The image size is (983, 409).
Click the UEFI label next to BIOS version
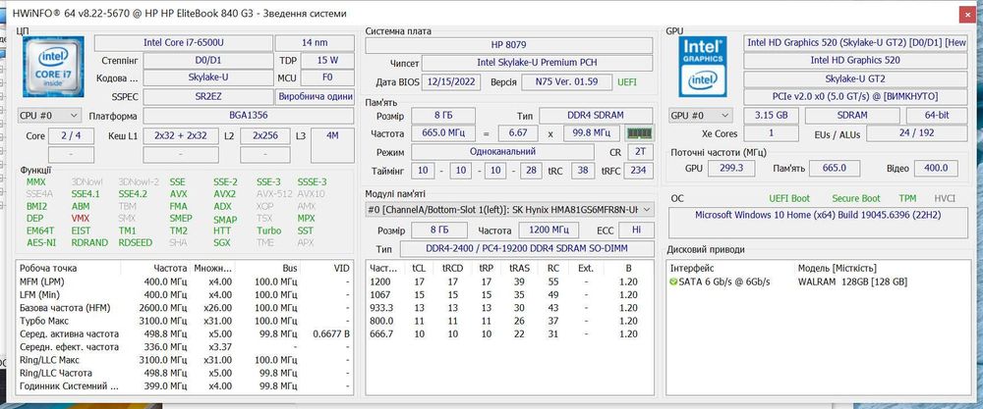(x=627, y=82)
